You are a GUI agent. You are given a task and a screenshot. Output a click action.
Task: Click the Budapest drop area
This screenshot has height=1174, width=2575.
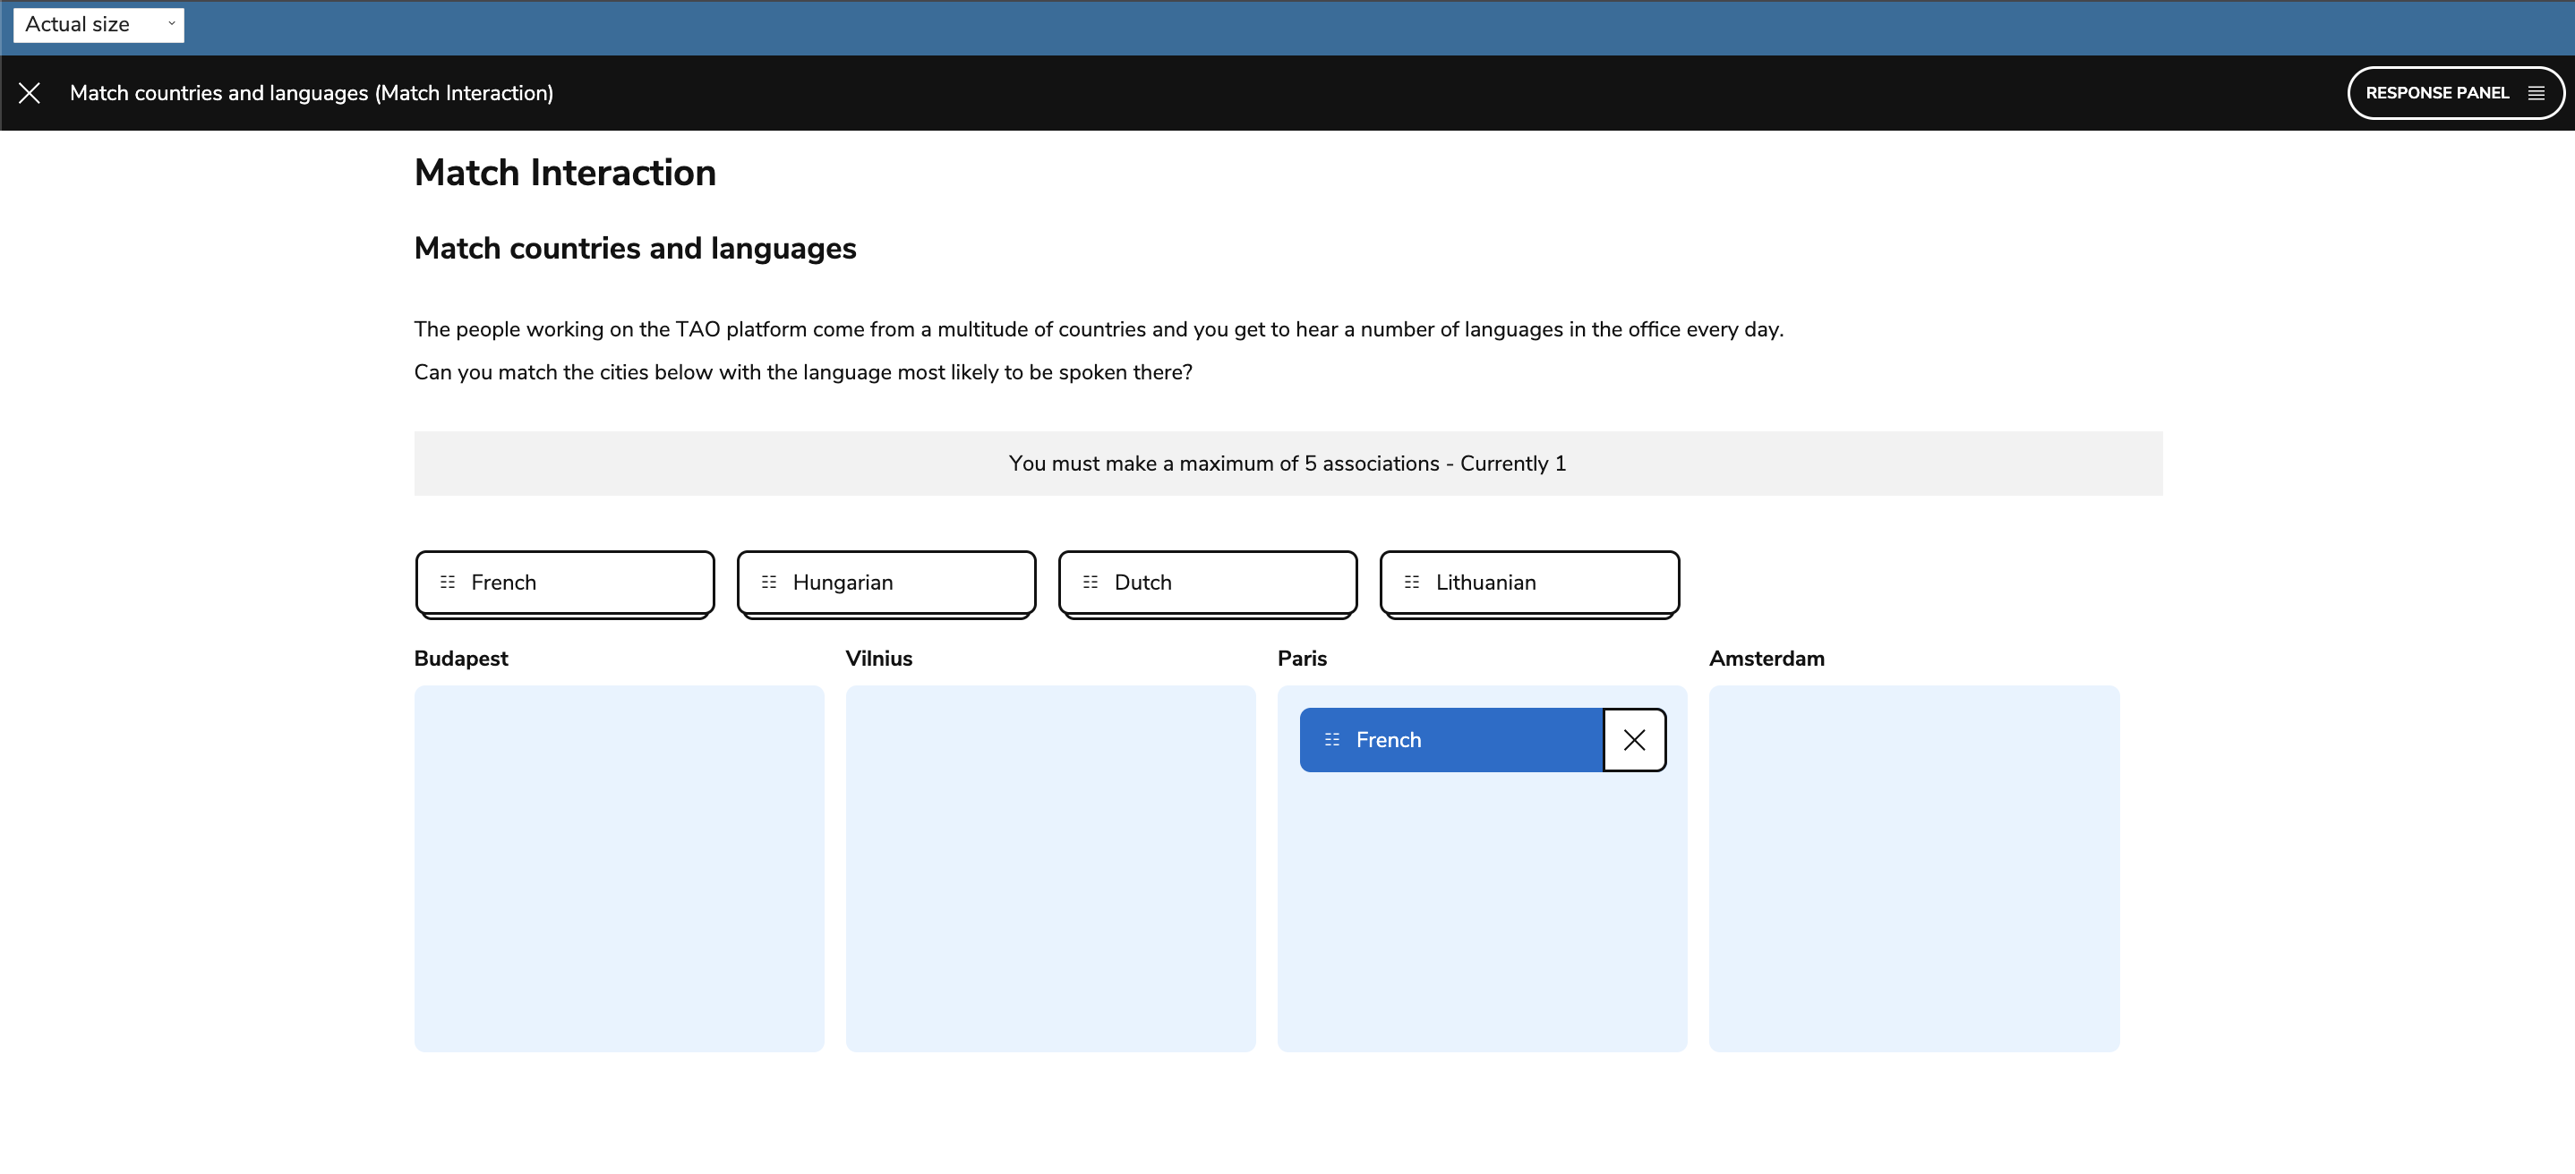(x=619, y=868)
